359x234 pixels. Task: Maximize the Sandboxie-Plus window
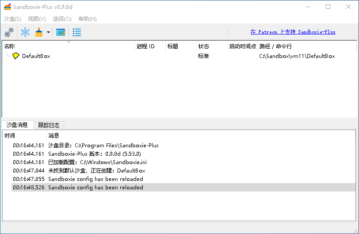tap(328, 7)
